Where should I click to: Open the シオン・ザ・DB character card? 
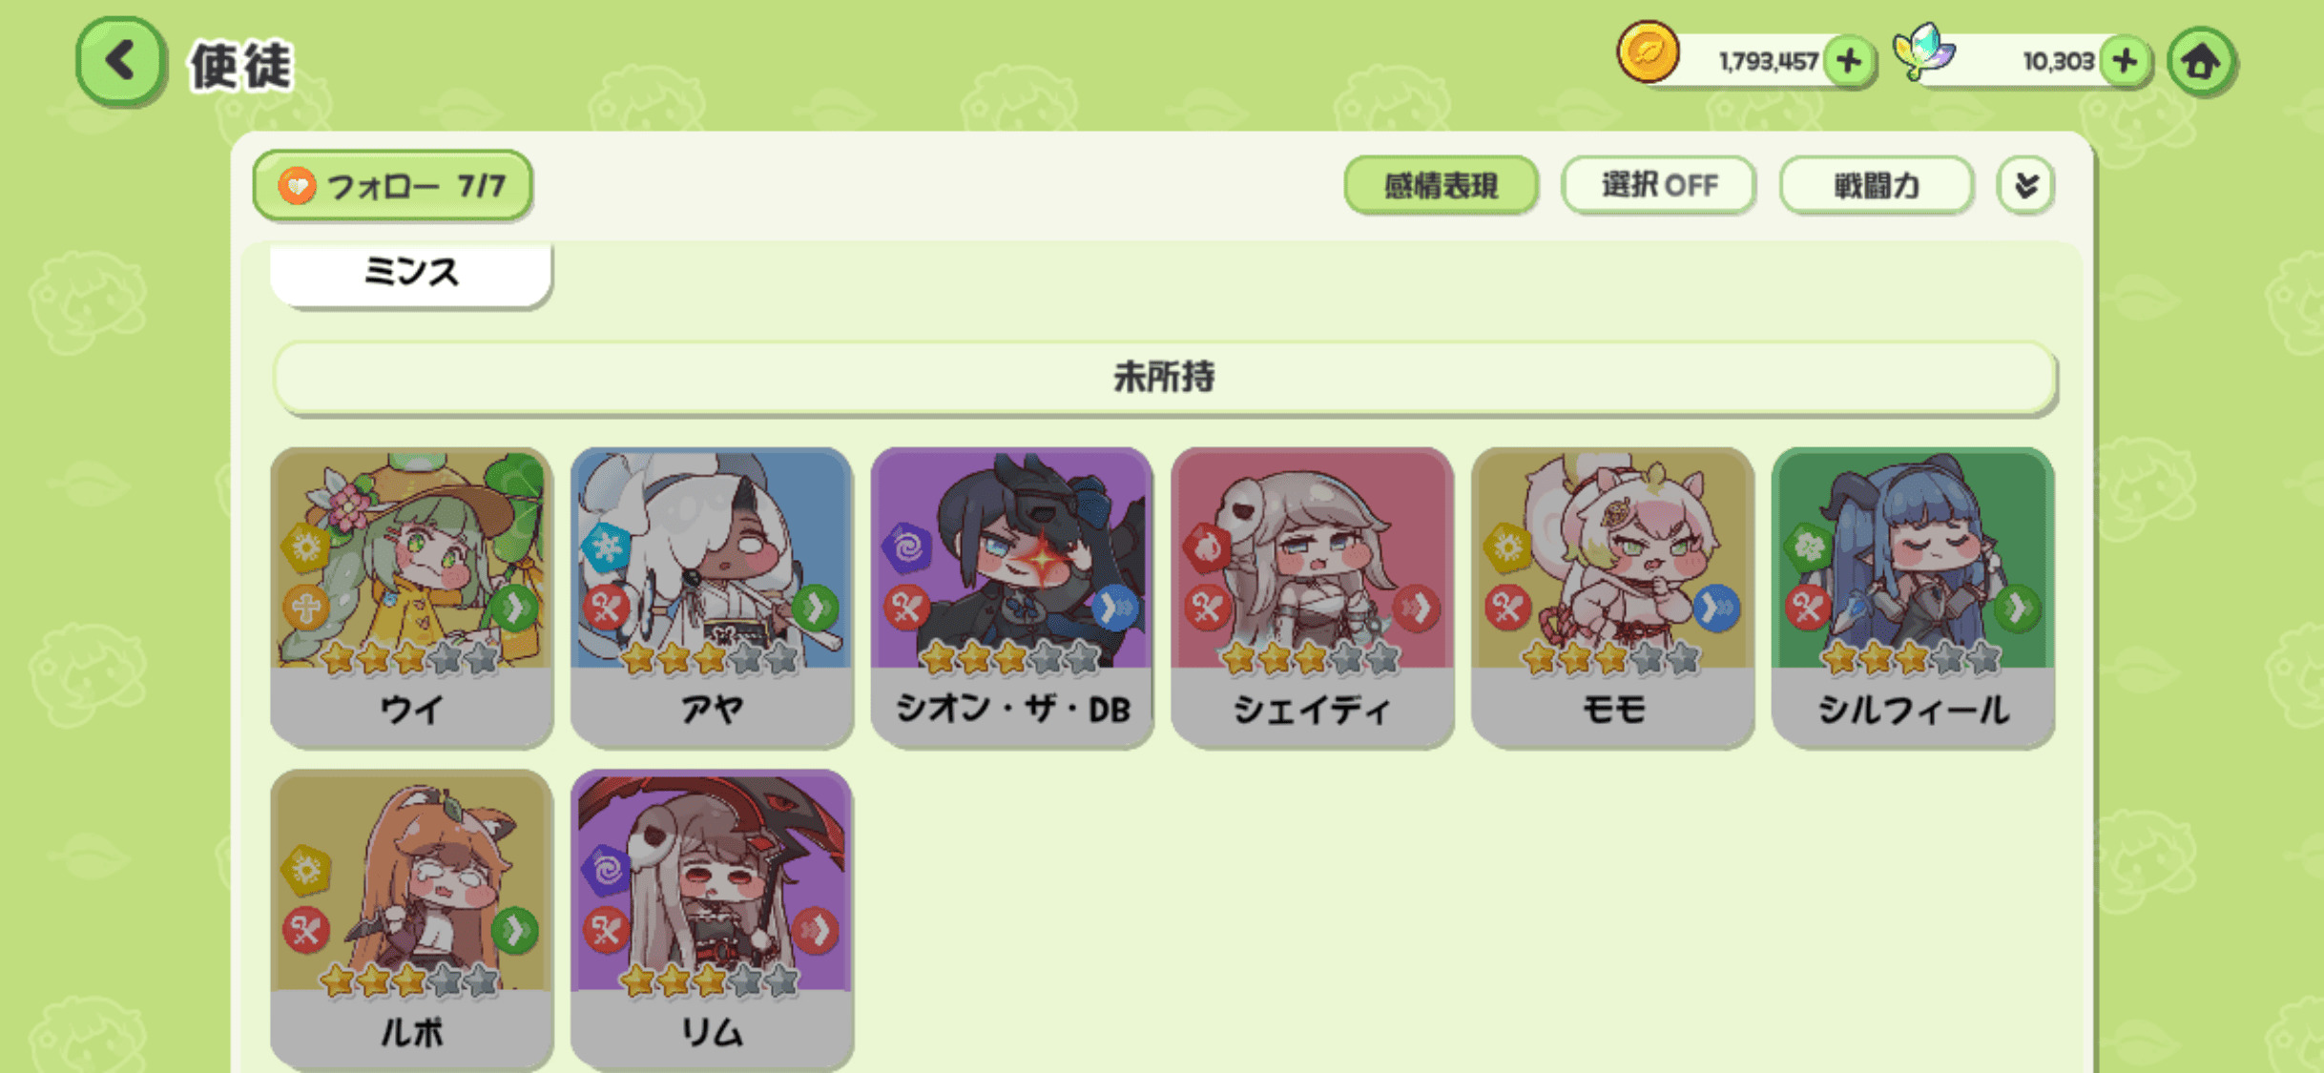tap(1011, 597)
